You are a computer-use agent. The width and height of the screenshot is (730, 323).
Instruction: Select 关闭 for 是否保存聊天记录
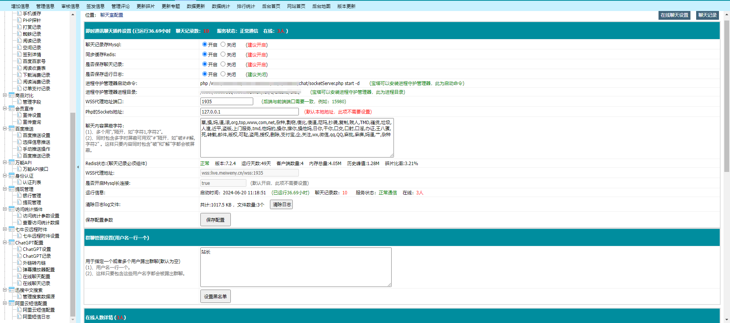[223, 64]
